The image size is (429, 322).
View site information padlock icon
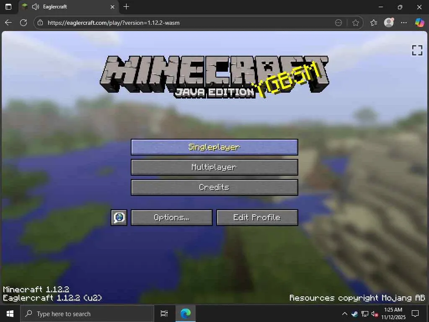click(x=40, y=23)
